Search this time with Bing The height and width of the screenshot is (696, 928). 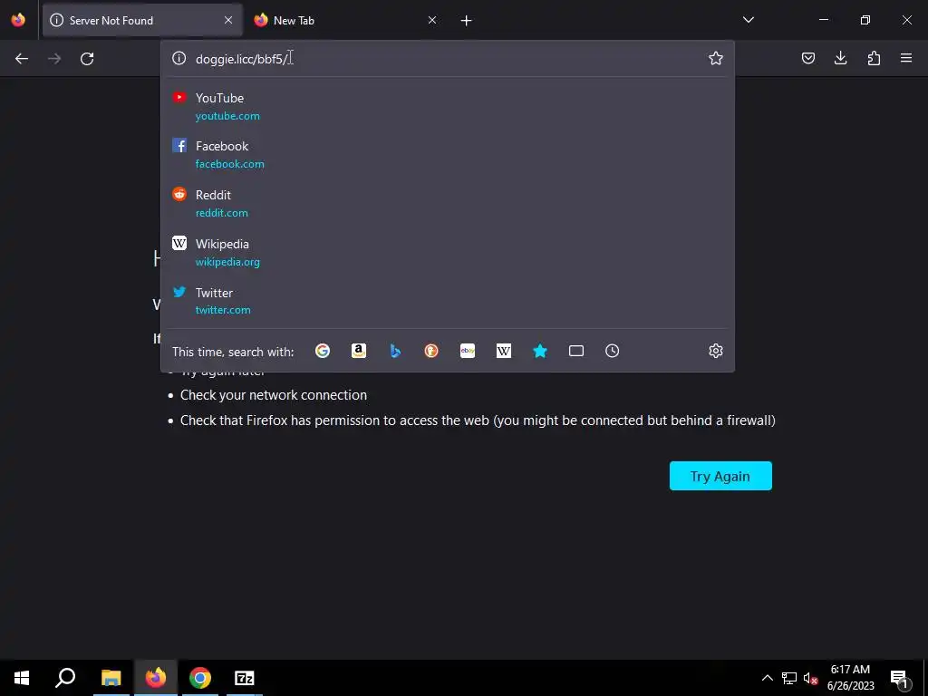[395, 351]
